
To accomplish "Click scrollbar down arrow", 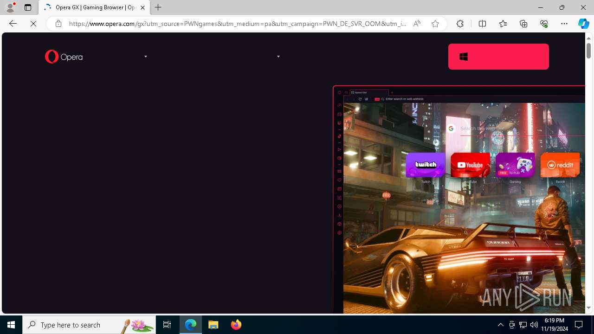I will pos(589,308).
